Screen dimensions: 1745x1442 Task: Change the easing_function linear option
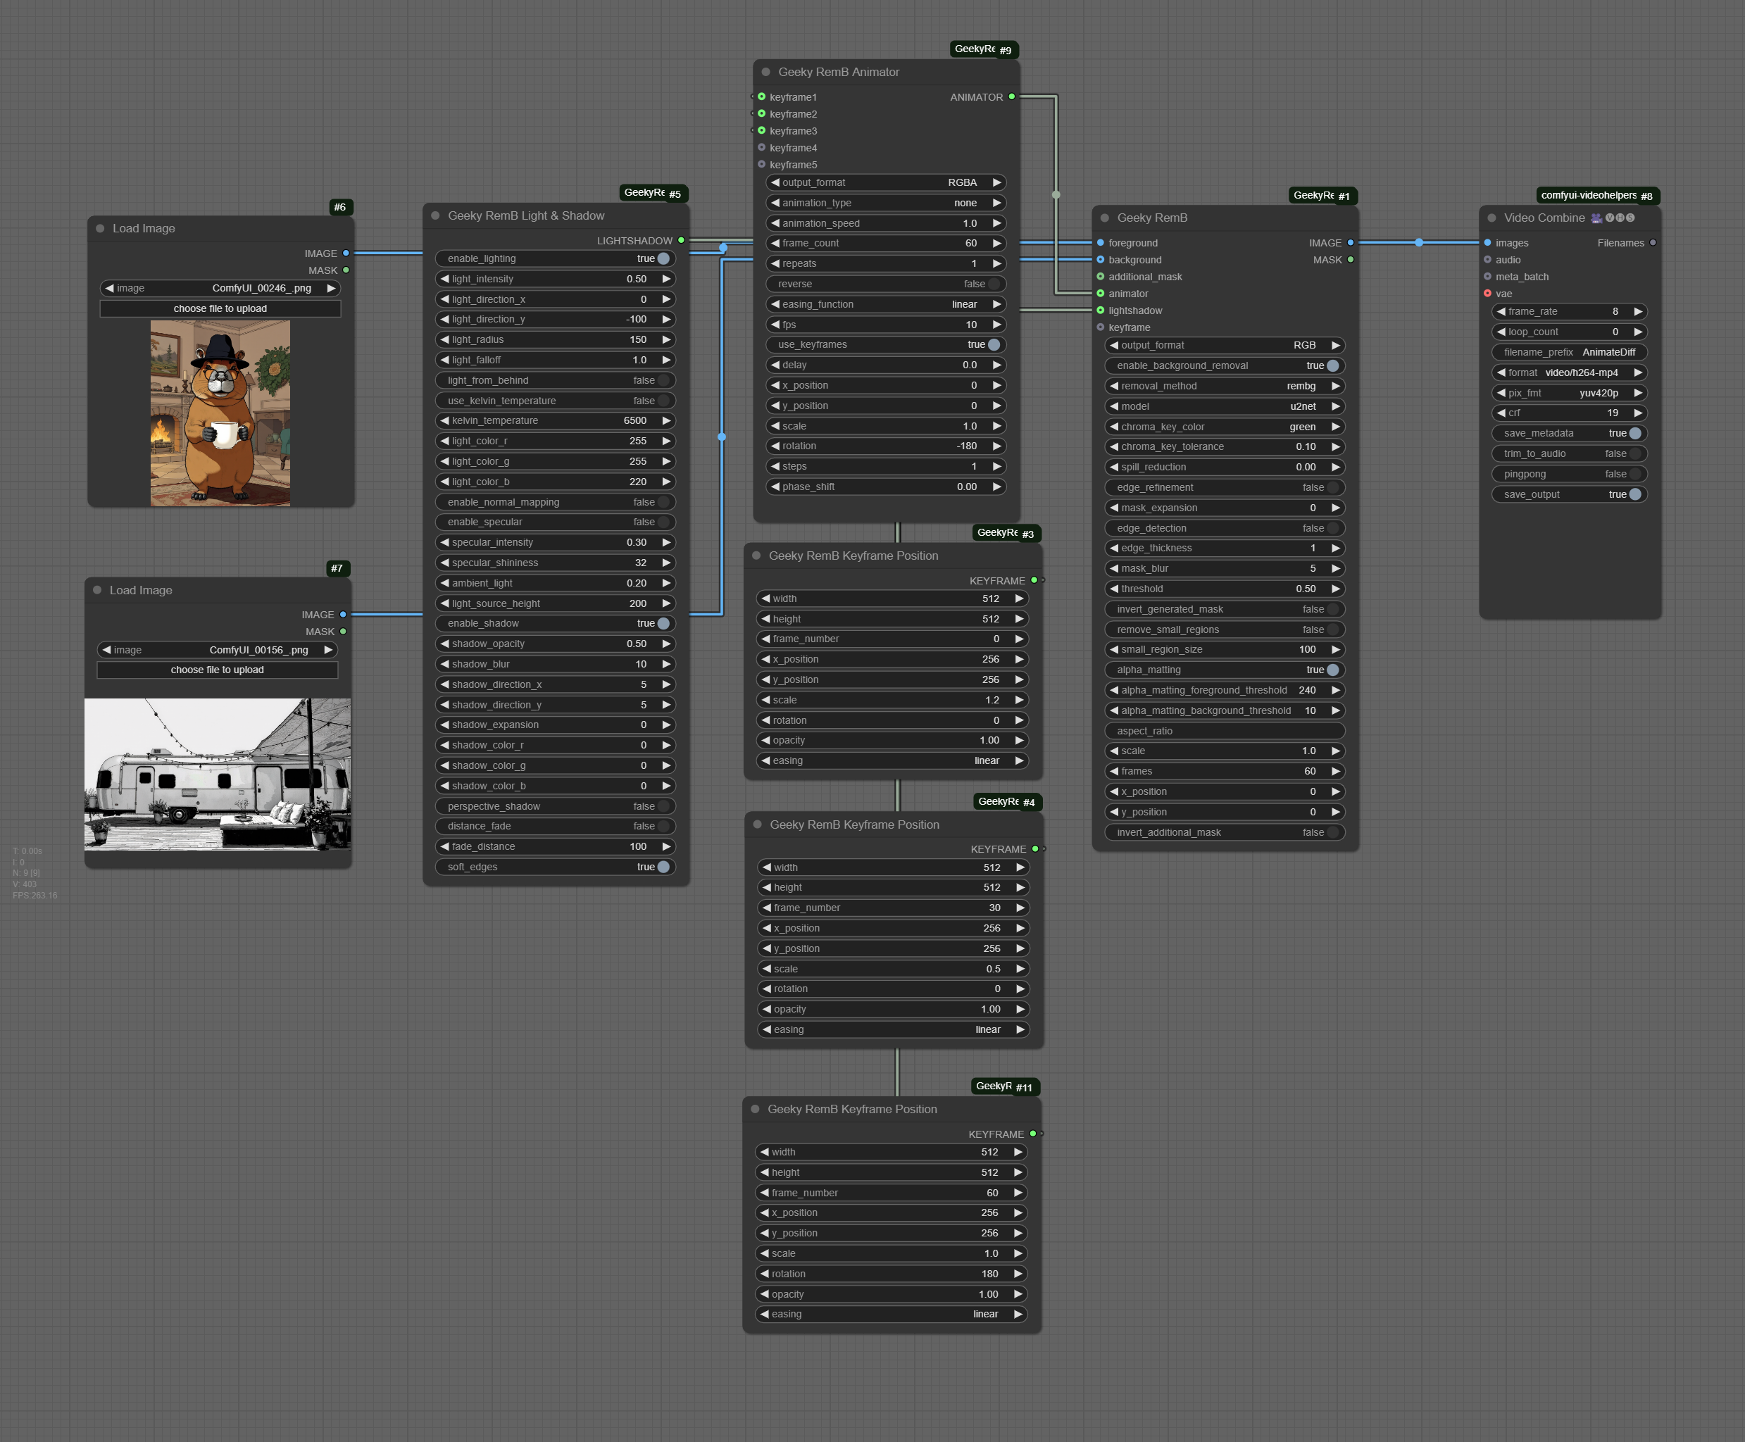pyautogui.click(x=963, y=304)
